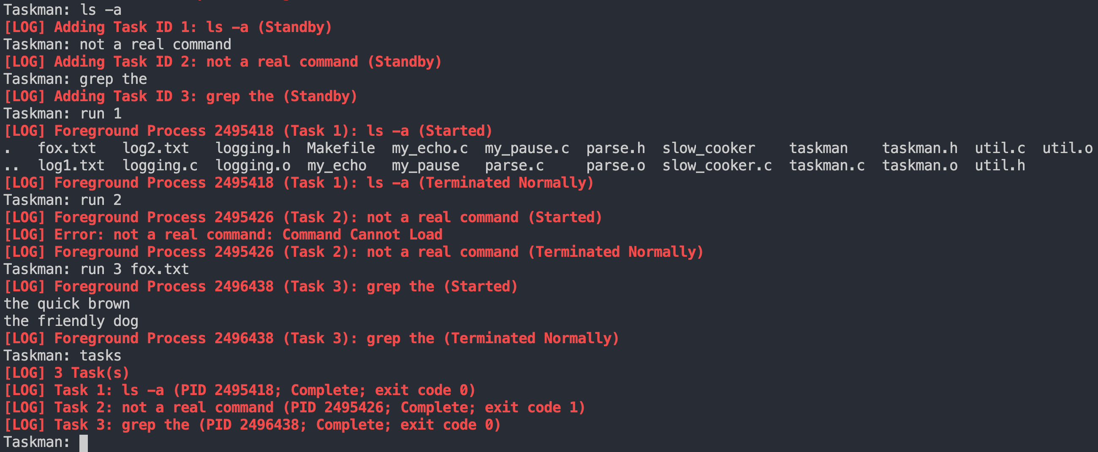Click the 'run 3 fox.txt' command line
The image size is (1098, 452).
[x=96, y=269]
